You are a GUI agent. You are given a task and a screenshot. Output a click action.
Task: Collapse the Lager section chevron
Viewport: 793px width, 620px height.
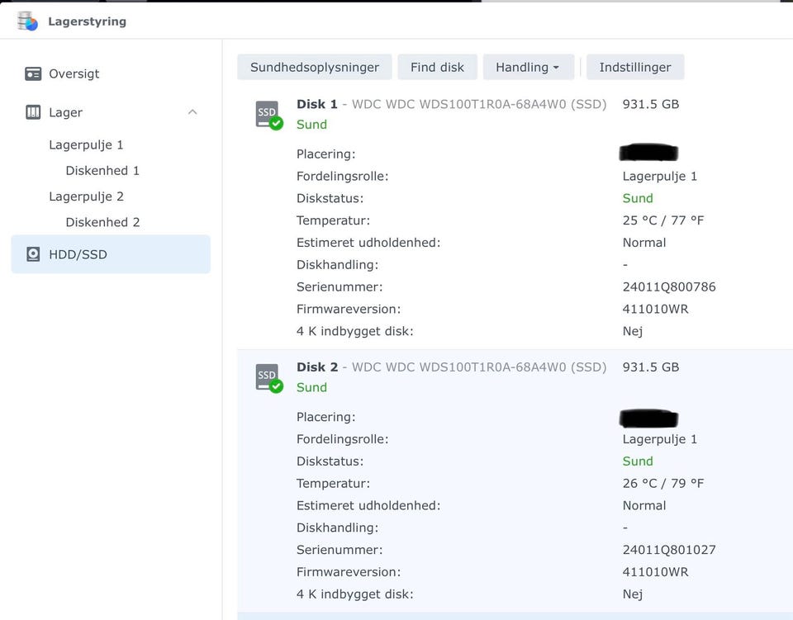click(x=192, y=112)
